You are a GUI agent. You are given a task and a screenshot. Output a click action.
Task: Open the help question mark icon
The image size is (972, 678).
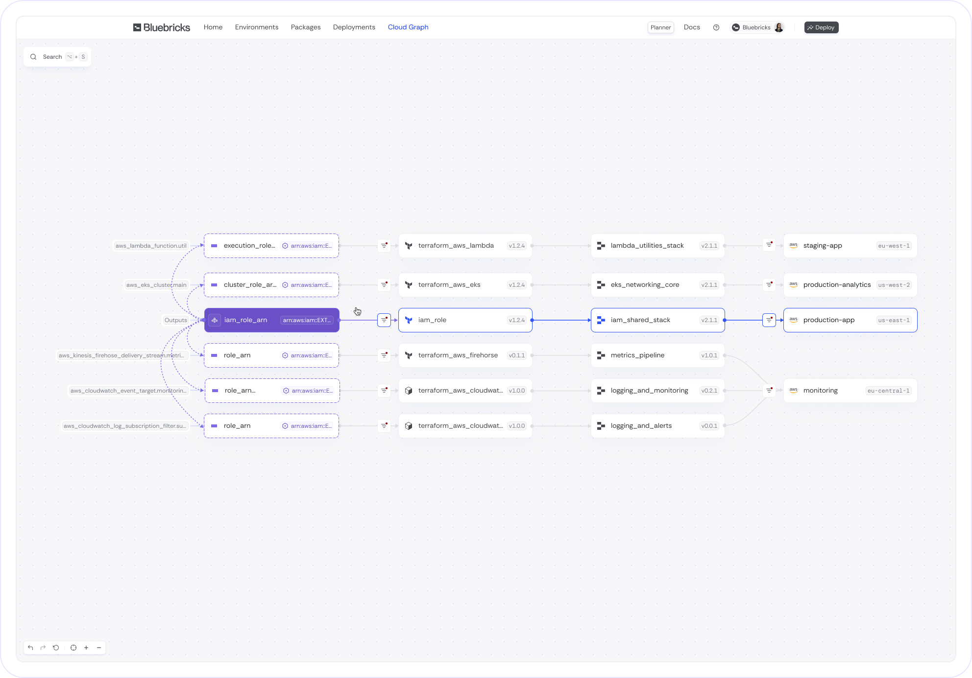click(716, 27)
